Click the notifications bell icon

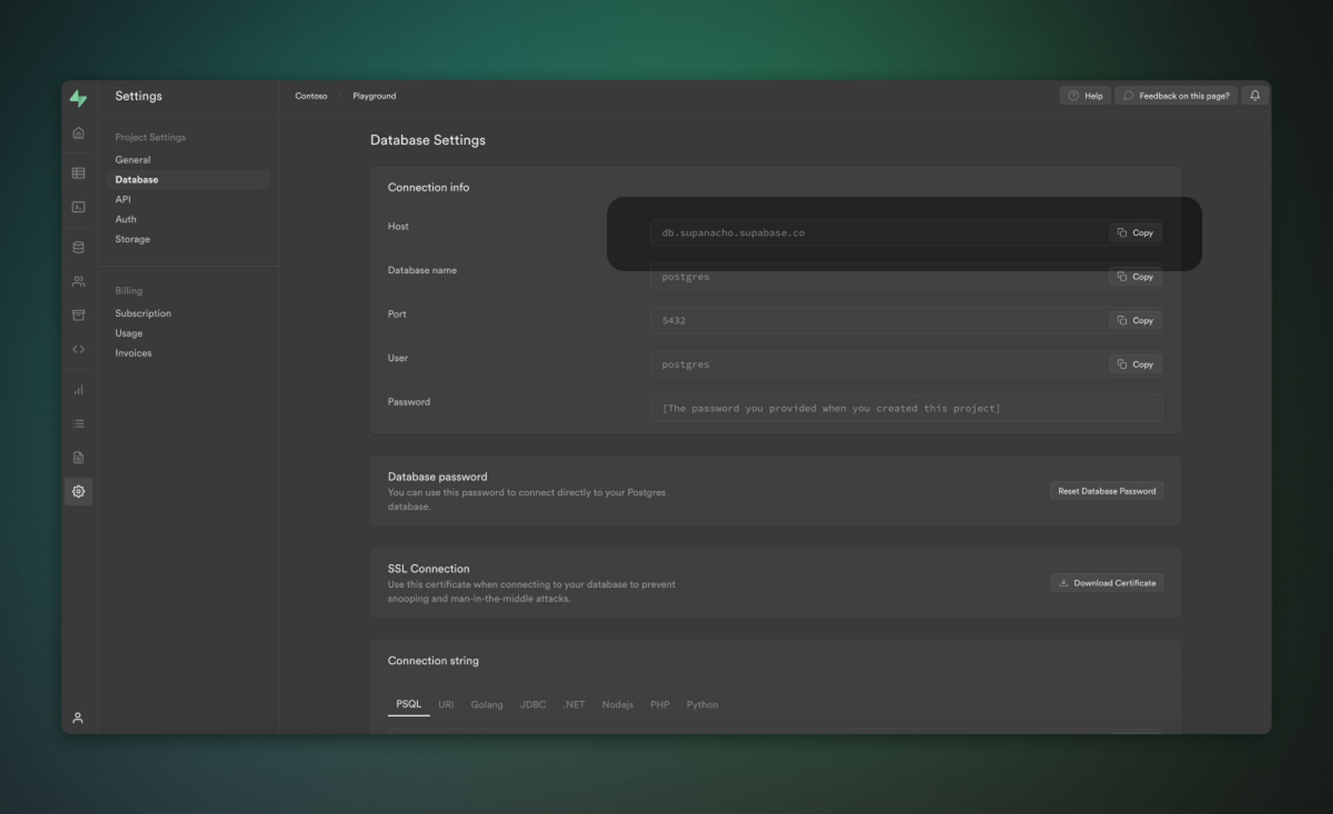1254,96
